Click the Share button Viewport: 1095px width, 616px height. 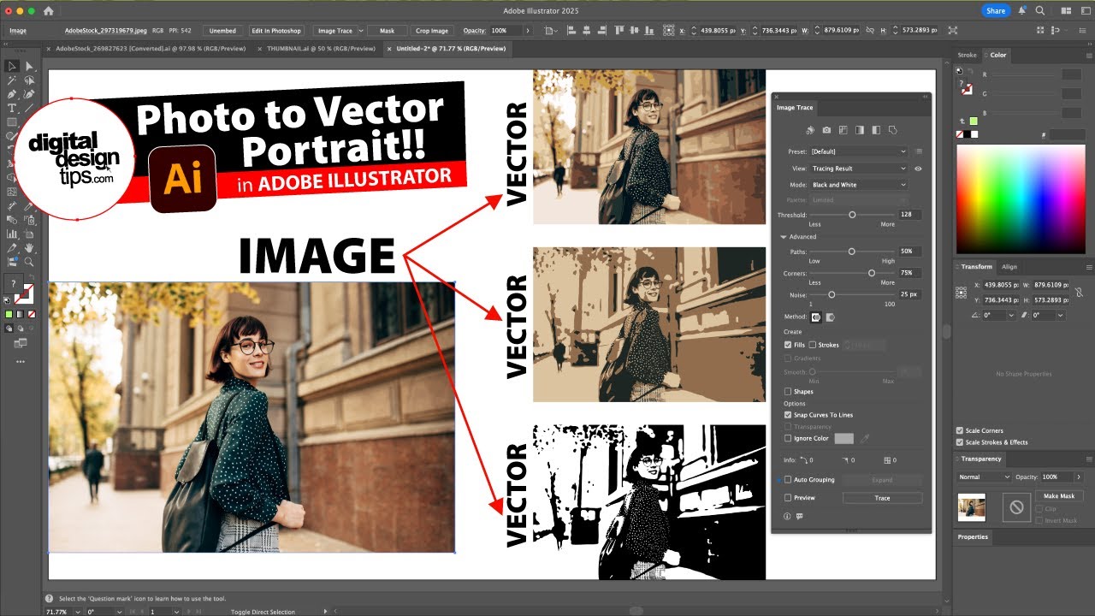(x=995, y=10)
